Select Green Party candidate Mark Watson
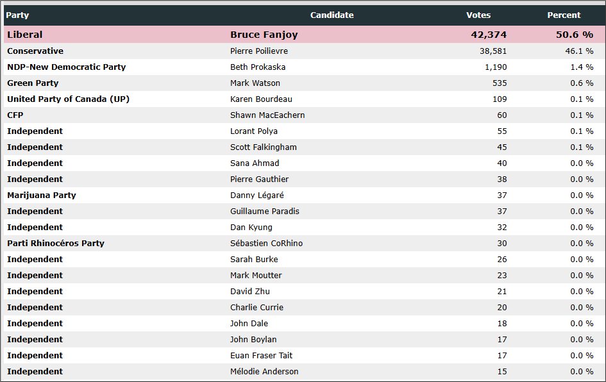This screenshot has width=606, height=382. tap(255, 83)
